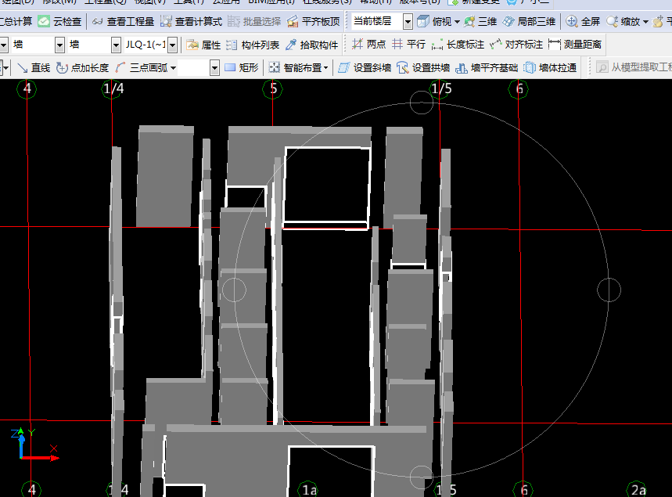672x497 pixels.
Task: Click the 平齐板顶 tool
Action: 314,21
